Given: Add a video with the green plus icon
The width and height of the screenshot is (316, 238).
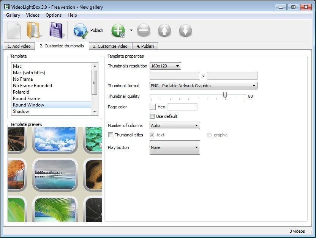Looking at the screenshot, I should 118,31.
